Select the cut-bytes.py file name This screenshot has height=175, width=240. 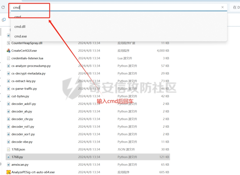20,96
